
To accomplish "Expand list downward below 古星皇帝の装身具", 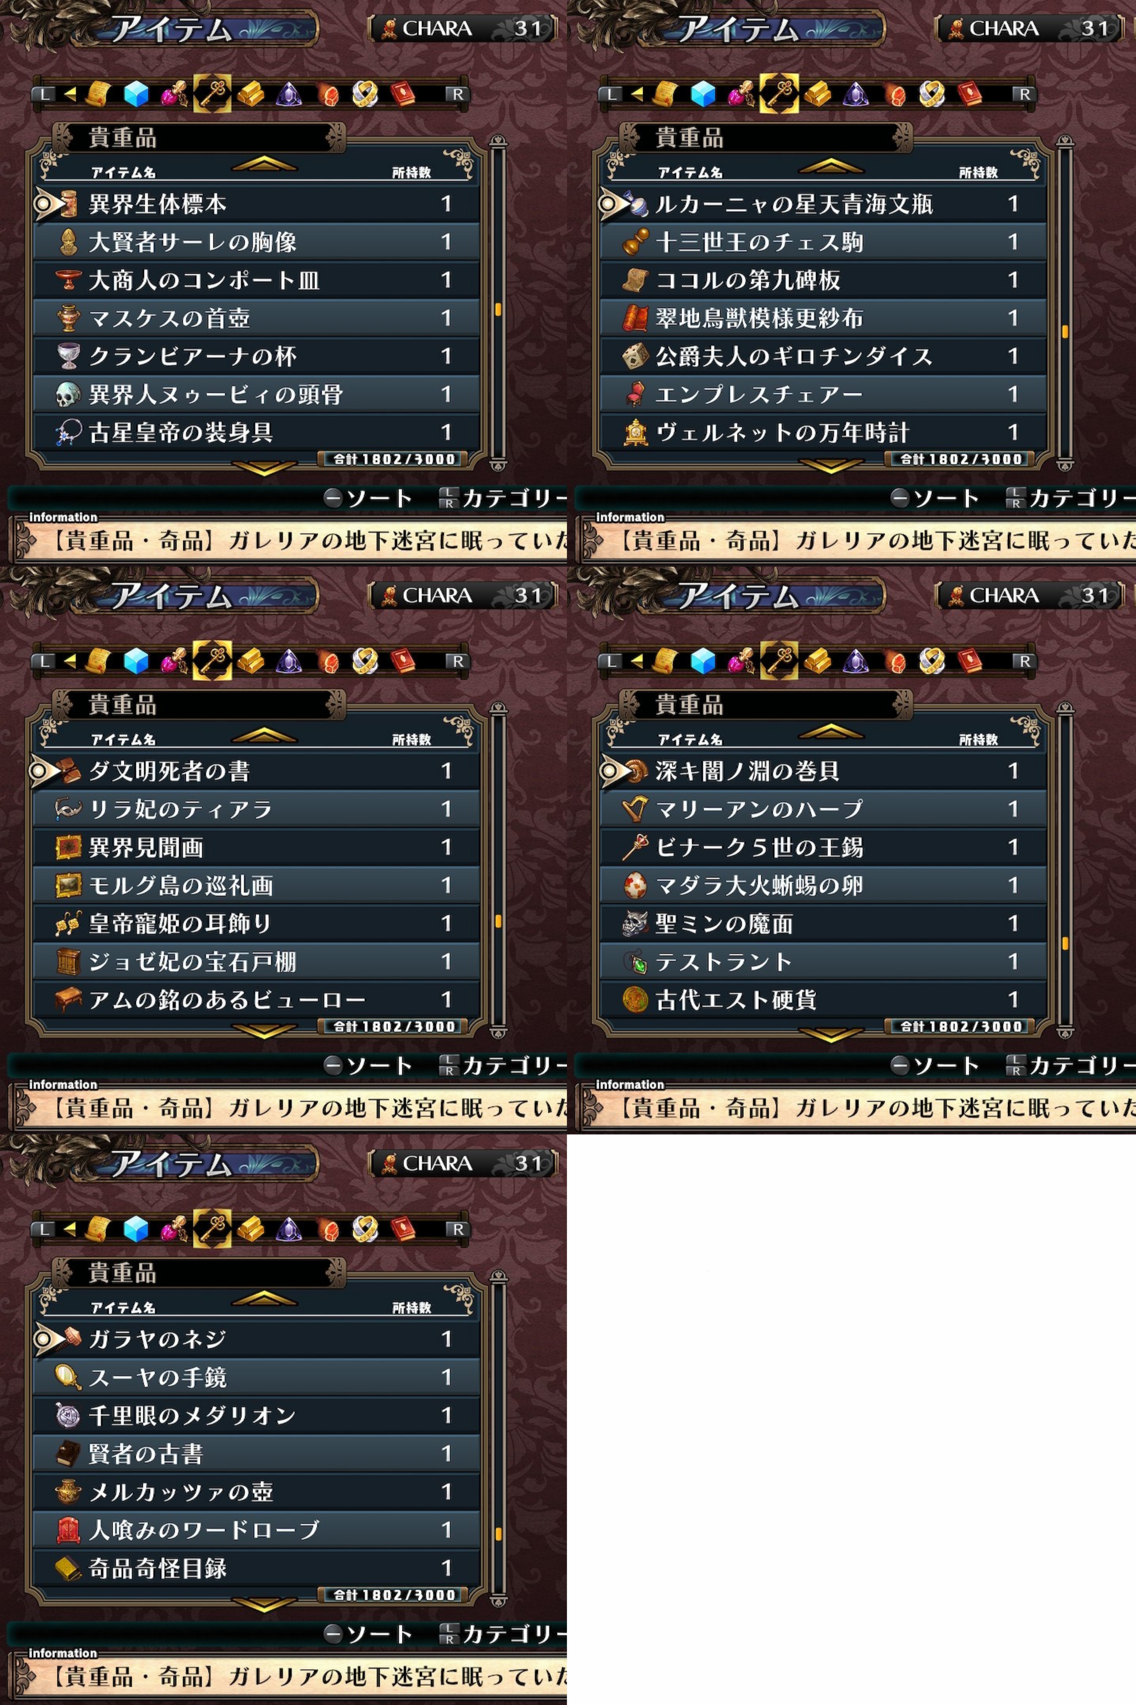I will [264, 469].
